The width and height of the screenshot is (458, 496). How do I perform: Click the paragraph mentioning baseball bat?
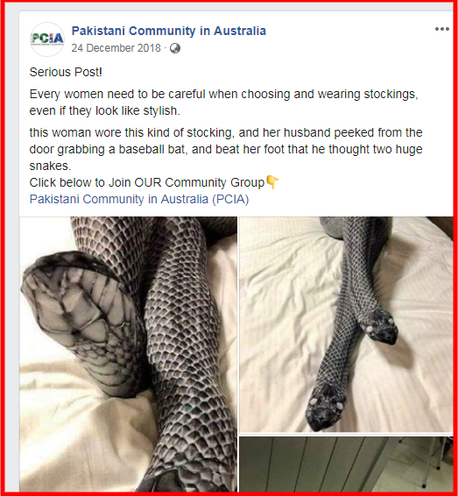point(226,149)
